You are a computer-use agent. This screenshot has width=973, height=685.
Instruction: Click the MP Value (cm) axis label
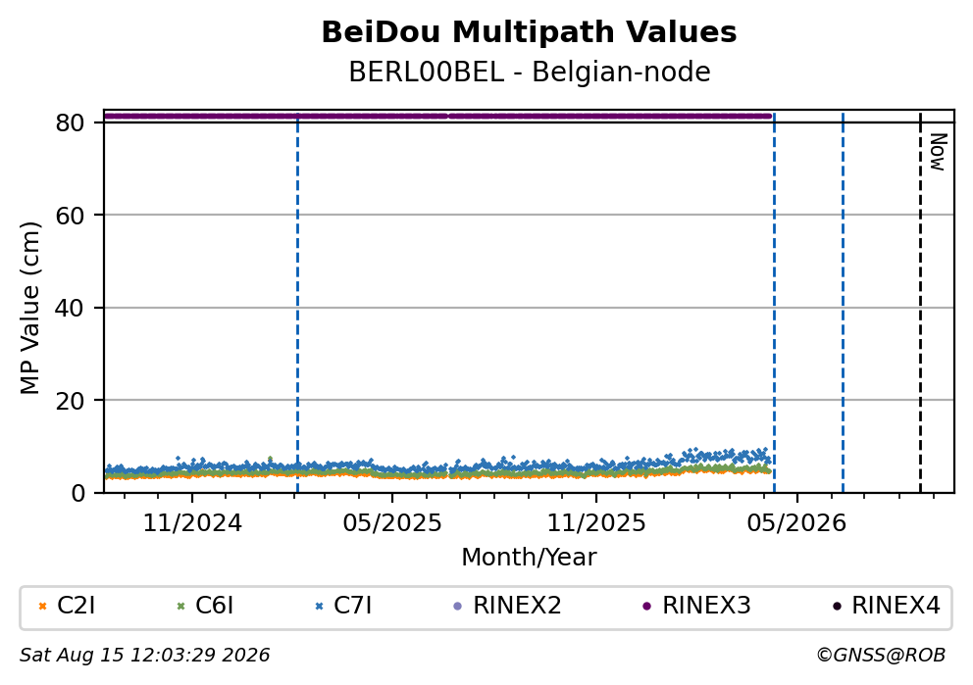pyautogui.click(x=29, y=308)
